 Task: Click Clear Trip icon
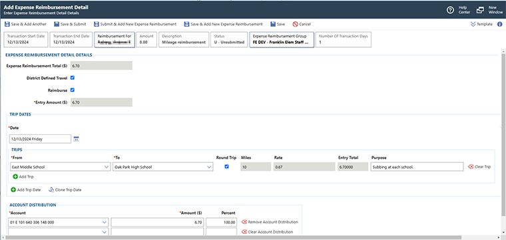pyautogui.click(x=471, y=167)
